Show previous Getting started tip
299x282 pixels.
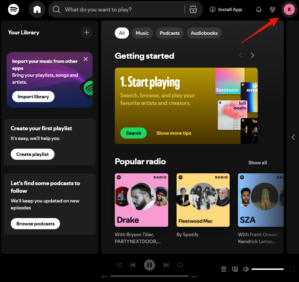click(241, 55)
